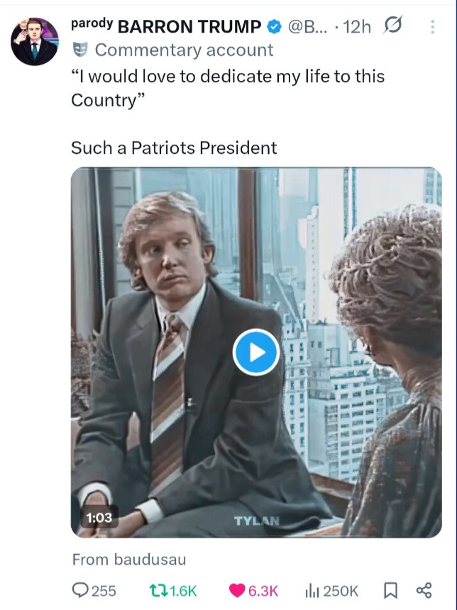Open the truncated @B... handle
This screenshot has width=457, height=610.
[x=309, y=27]
